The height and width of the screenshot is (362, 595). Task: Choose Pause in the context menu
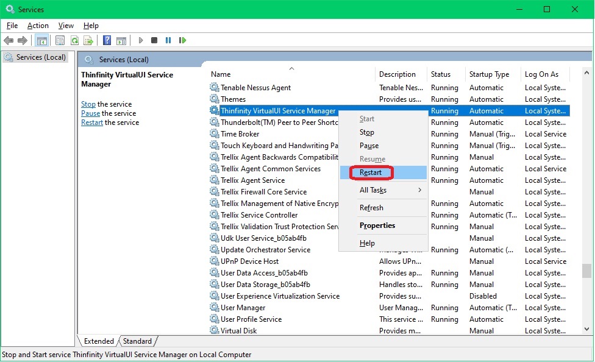tap(383, 146)
